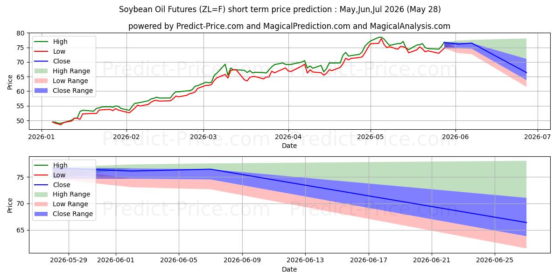This screenshot has width=560, height=280.
Task: Click the Date x-axis label of bottom chart
Action: coord(289,270)
